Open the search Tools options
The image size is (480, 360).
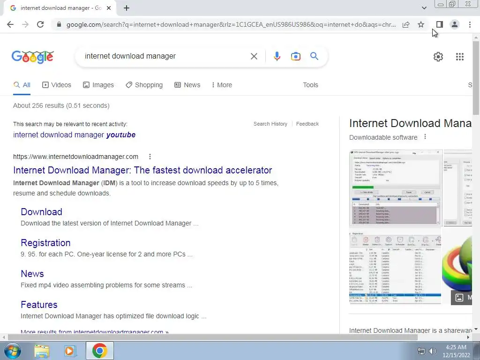click(310, 85)
